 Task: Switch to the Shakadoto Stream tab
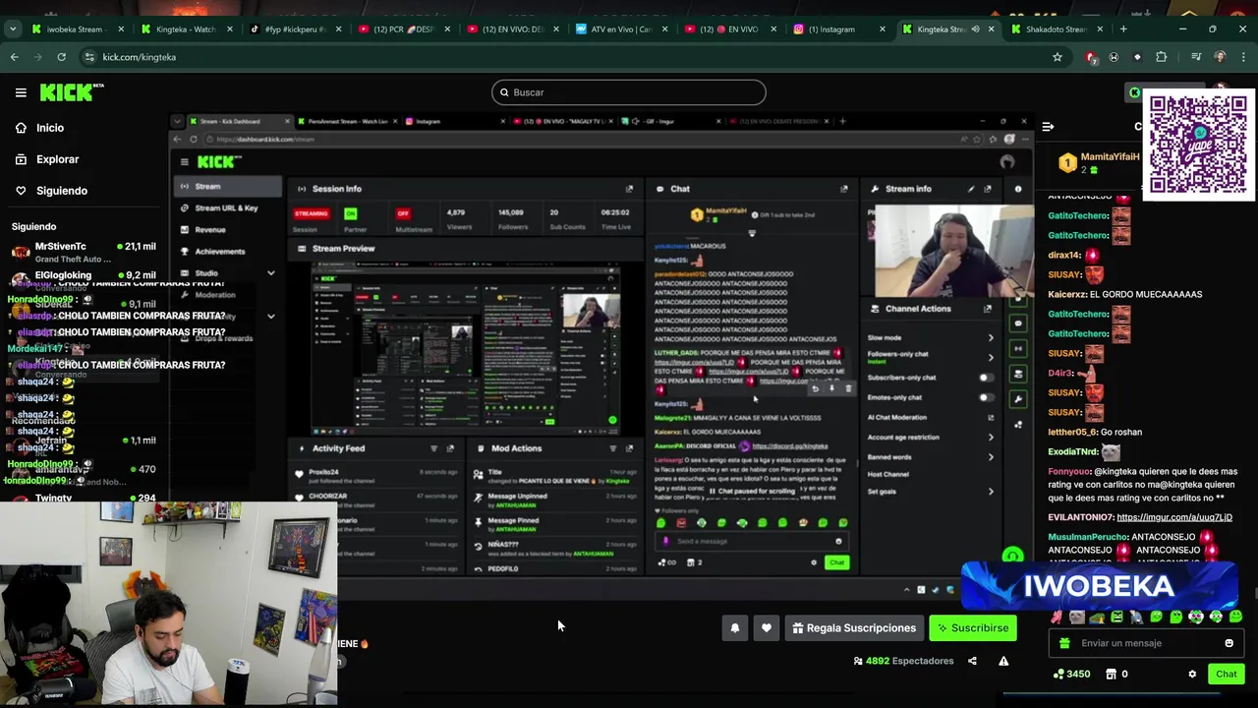[x=1057, y=29]
